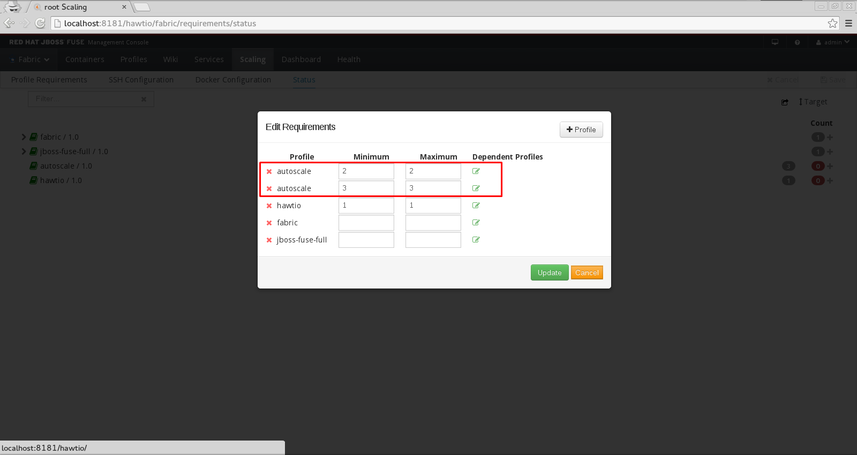
Task: Focus the Maximum field for hawtio
Action: [x=433, y=206]
